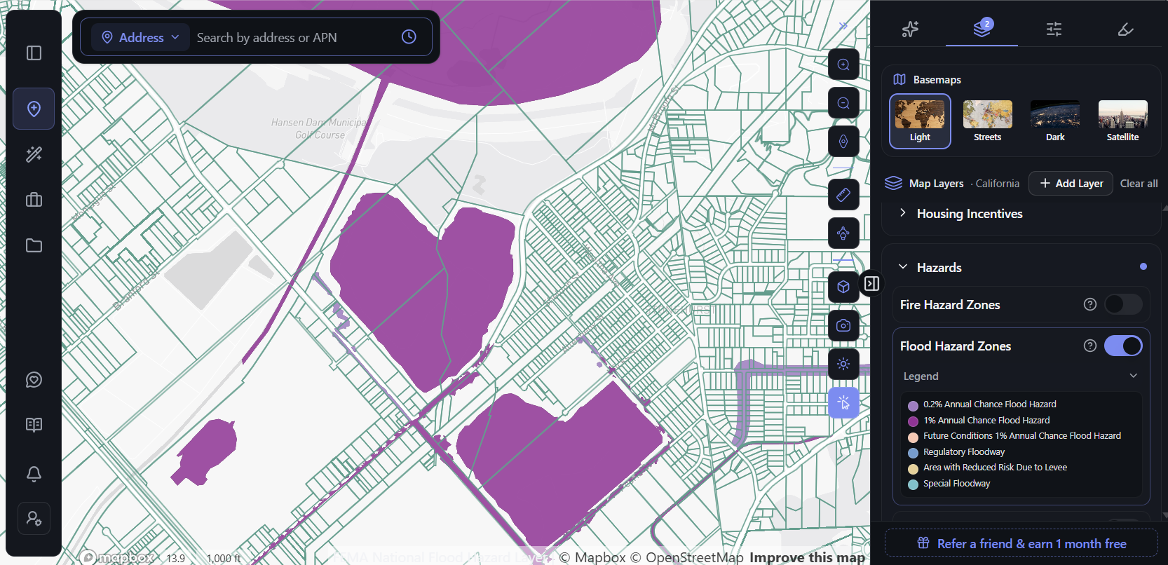Open the brush drawing tab
The image size is (1168, 565).
[1125, 29]
